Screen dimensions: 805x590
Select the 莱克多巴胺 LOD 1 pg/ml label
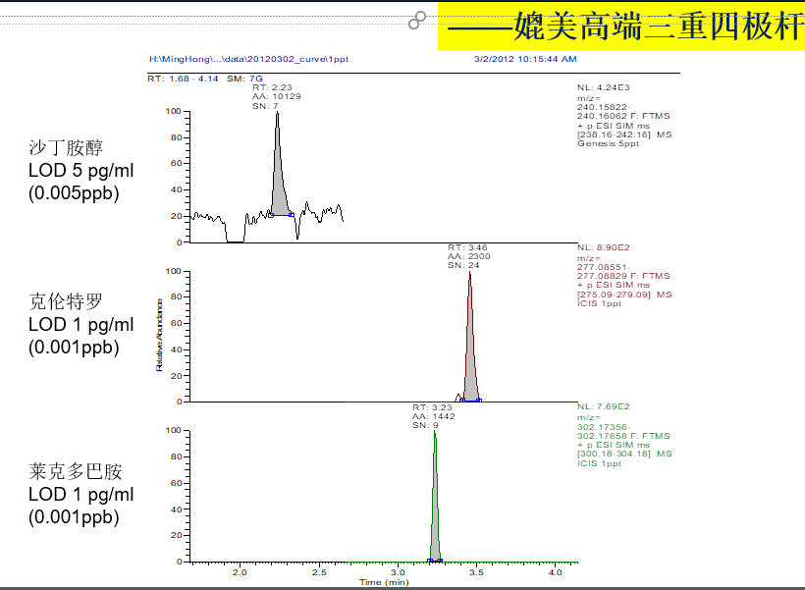pos(72,494)
